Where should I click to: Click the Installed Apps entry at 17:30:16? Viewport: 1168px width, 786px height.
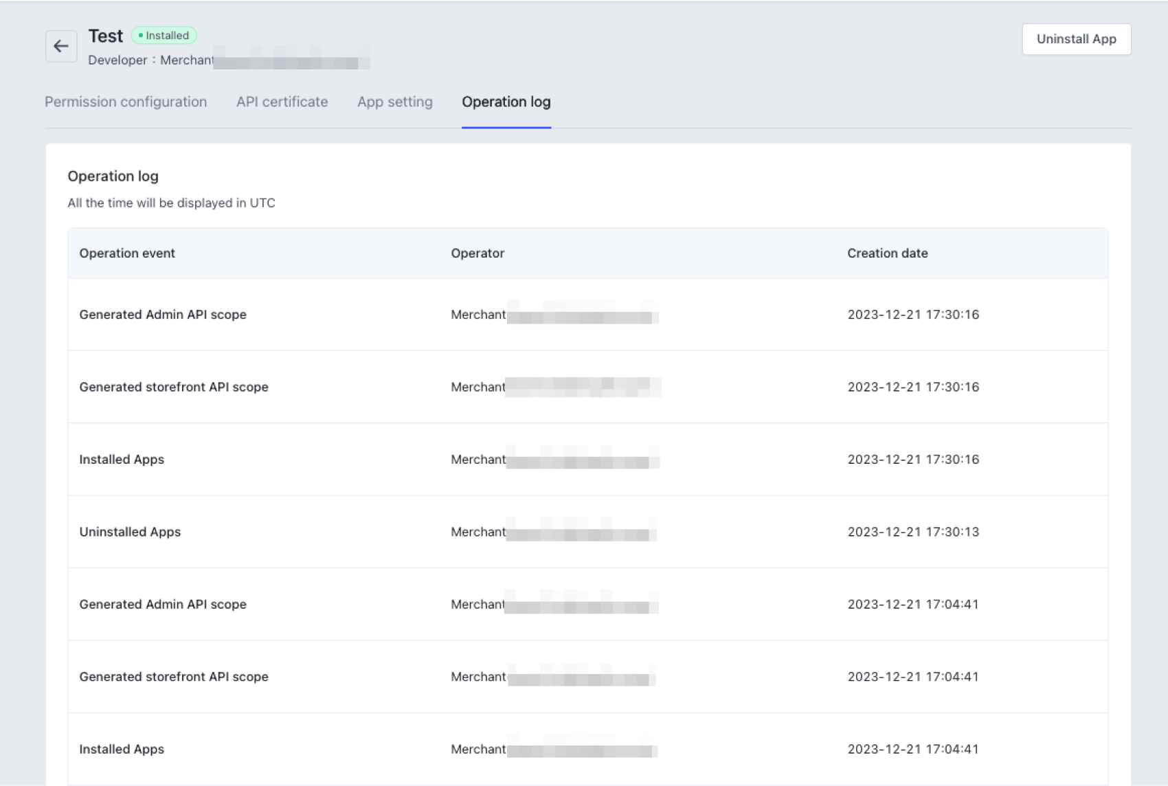(122, 460)
